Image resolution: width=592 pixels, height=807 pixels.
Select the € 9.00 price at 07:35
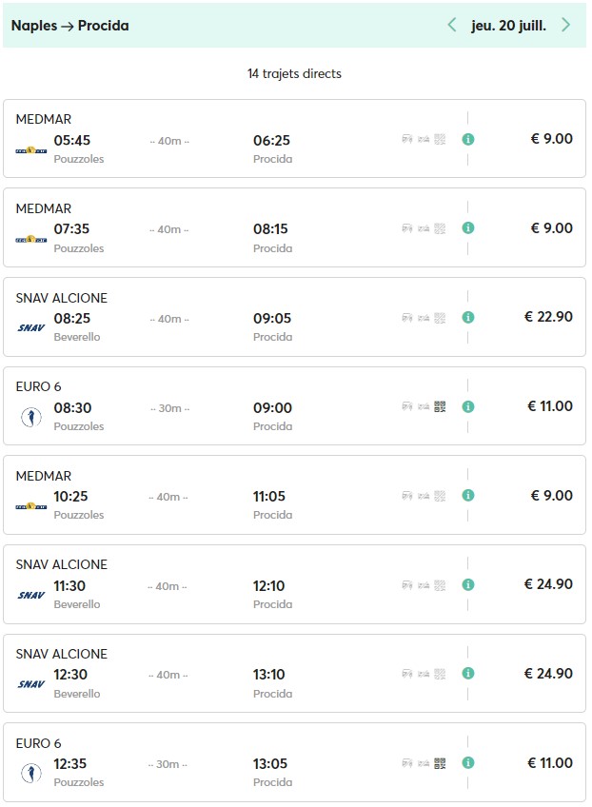tap(551, 228)
